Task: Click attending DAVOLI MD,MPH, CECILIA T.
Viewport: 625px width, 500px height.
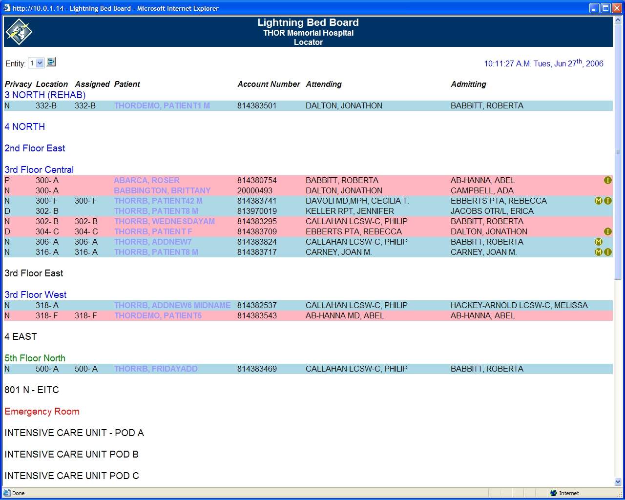Action: tap(357, 201)
